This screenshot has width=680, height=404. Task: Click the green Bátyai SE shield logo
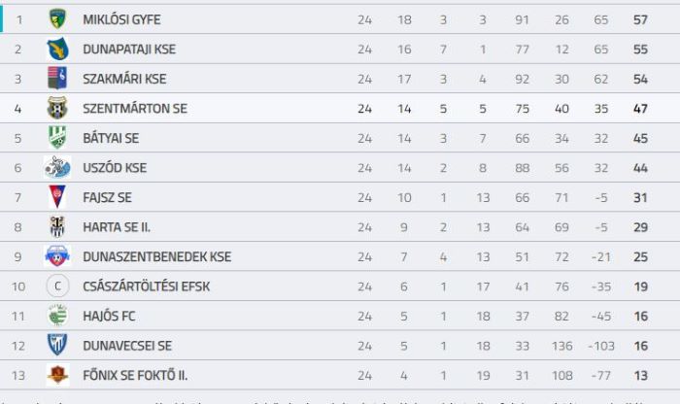pos(57,137)
